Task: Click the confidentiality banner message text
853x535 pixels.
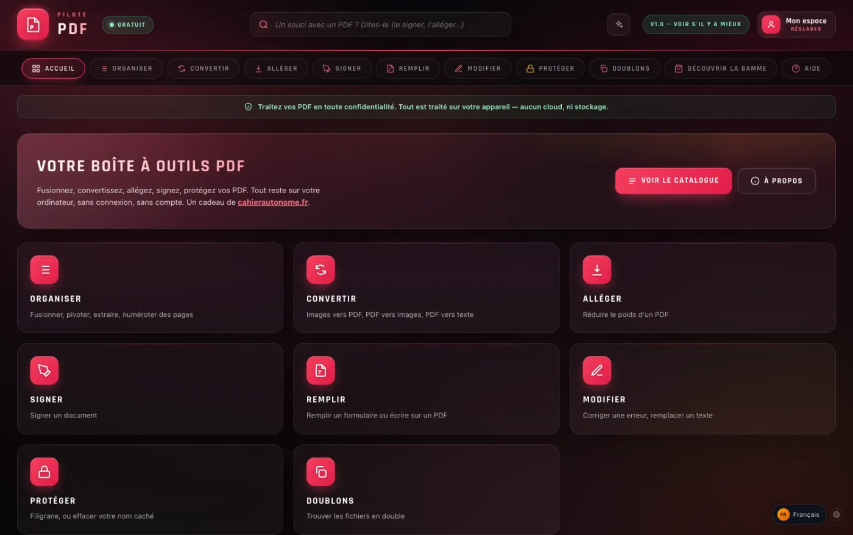Action: (x=433, y=107)
